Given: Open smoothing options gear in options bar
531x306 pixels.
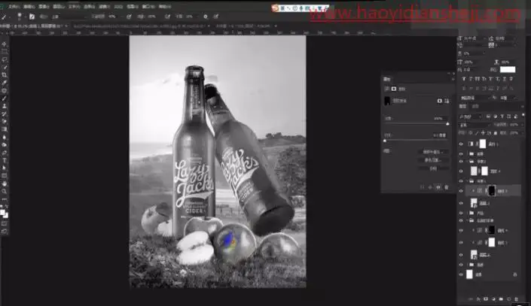Looking at the screenshot, I should point(205,17).
